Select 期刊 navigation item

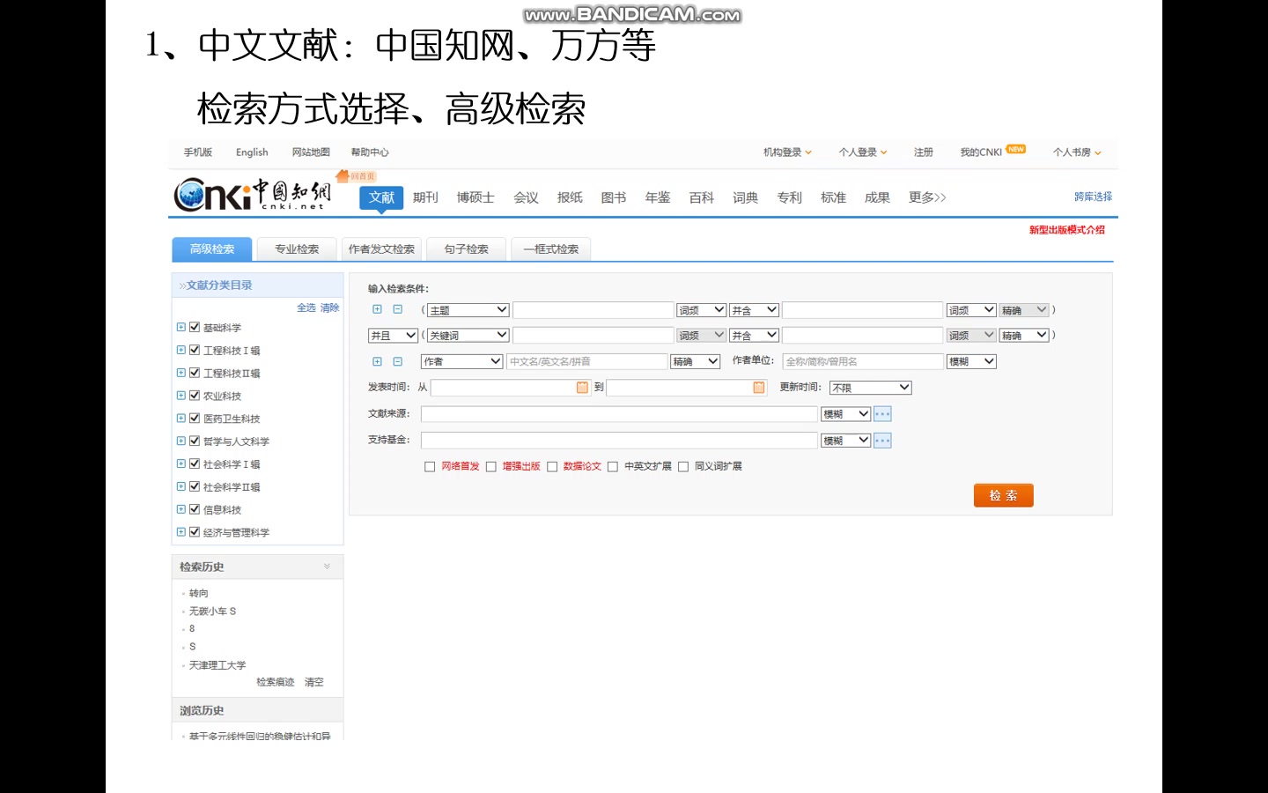425,197
